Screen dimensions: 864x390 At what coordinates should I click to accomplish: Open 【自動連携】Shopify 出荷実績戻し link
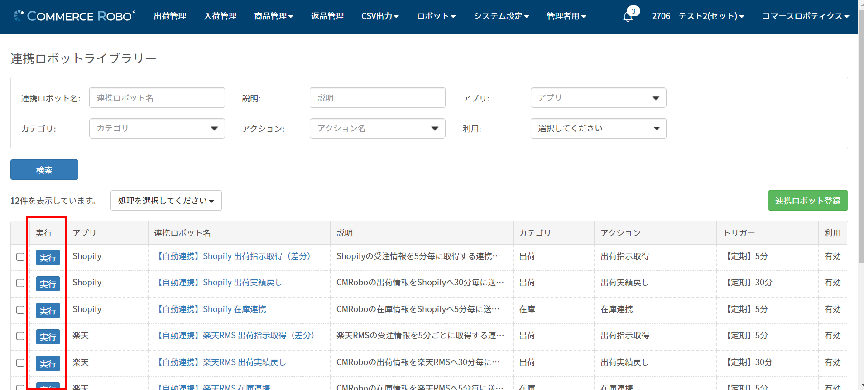(218, 283)
